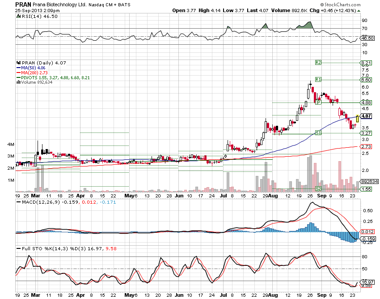The height and width of the screenshot is (299, 380).
Task: Click the red 0.012 MACD signal tag
Action: click(x=367, y=231)
